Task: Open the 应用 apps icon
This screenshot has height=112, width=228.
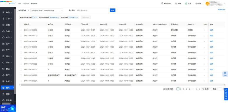Action: pos(186,4)
